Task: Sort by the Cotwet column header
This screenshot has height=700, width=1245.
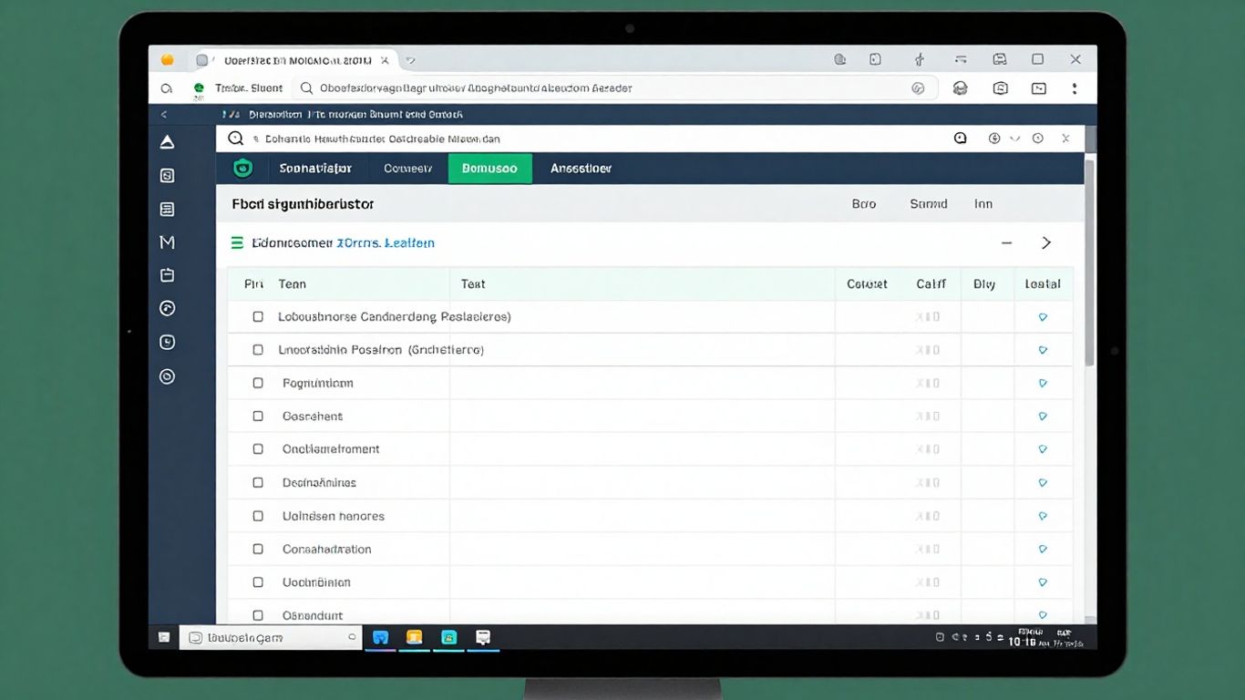Action: (867, 284)
